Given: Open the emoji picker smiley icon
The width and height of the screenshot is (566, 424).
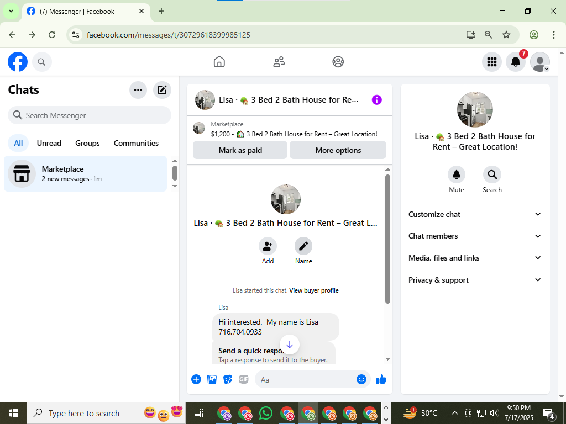Looking at the screenshot, I should [361, 379].
